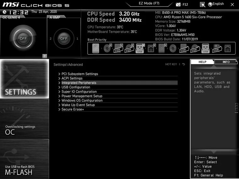
Task: Click the drag handle at top of help panel
Action: tap(214, 66)
